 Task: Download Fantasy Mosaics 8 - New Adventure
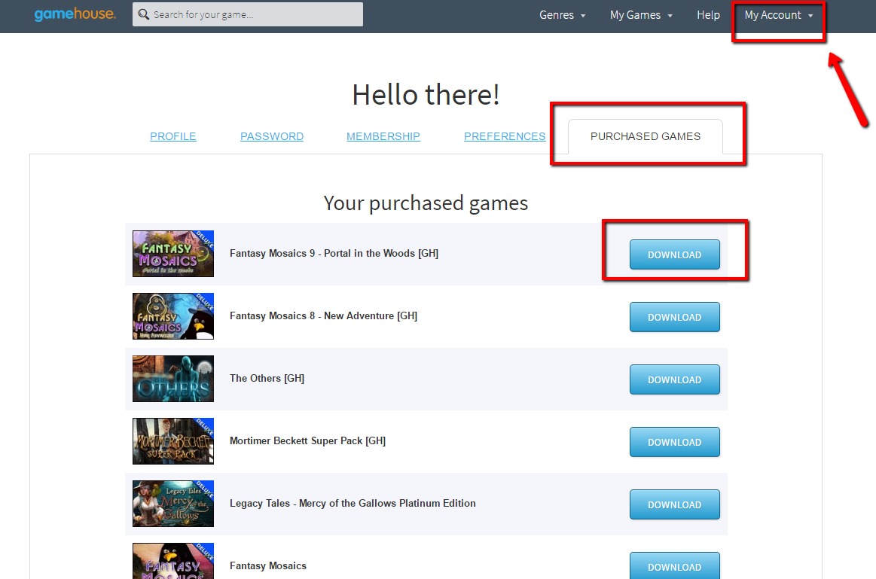(674, 317)
